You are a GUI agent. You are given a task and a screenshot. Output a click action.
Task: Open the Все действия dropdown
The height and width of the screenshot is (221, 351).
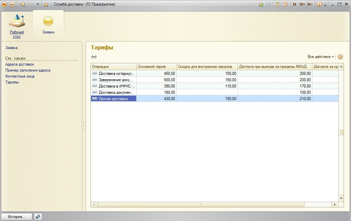click(320, 57)
